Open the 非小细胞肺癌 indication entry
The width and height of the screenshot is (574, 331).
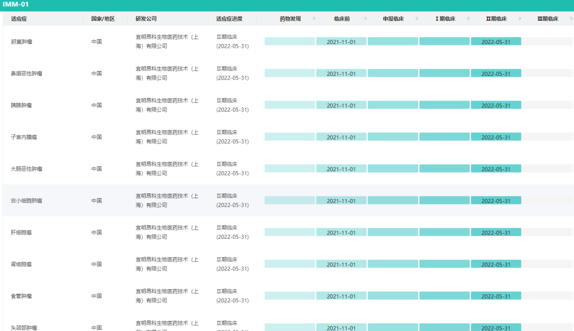click(27, 201)
